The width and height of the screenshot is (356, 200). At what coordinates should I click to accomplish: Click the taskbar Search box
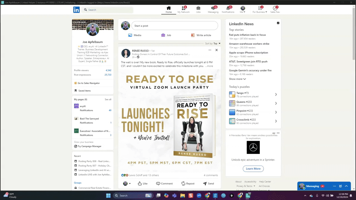click(x=132, y=195)
